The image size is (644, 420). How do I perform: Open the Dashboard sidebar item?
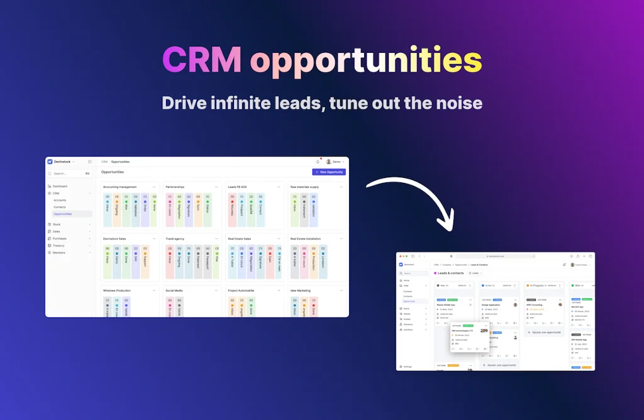60,186
